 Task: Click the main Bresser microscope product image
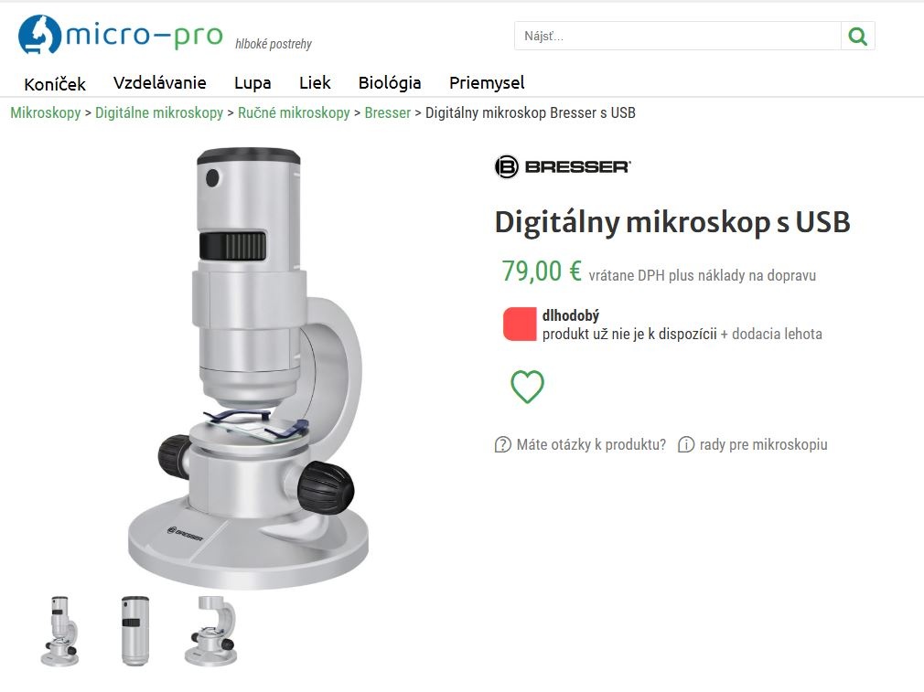point(248,368)
